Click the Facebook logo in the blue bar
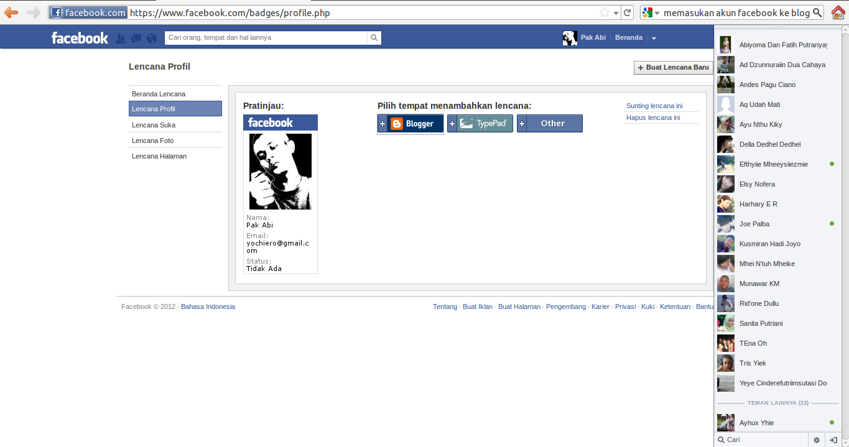The image size is (849, 447). (x=80, y=38)
